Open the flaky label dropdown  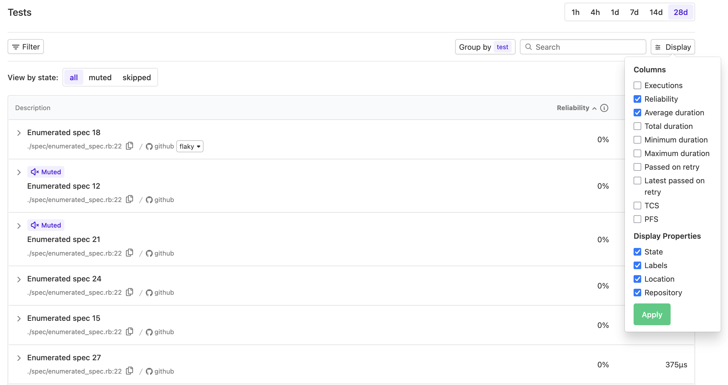pos(190,146)
